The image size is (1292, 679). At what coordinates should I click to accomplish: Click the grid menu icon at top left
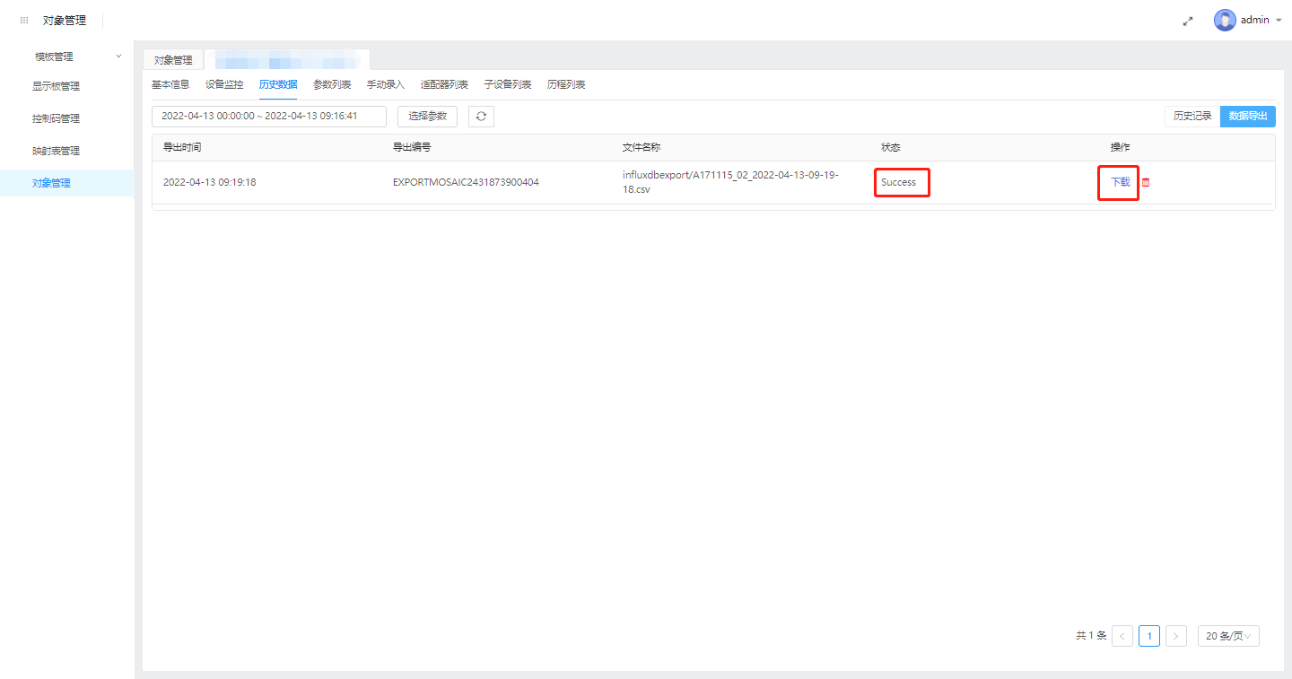pos(24,20)
